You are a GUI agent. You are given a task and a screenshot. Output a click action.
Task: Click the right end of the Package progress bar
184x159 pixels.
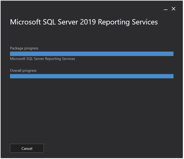click(172, 54)
